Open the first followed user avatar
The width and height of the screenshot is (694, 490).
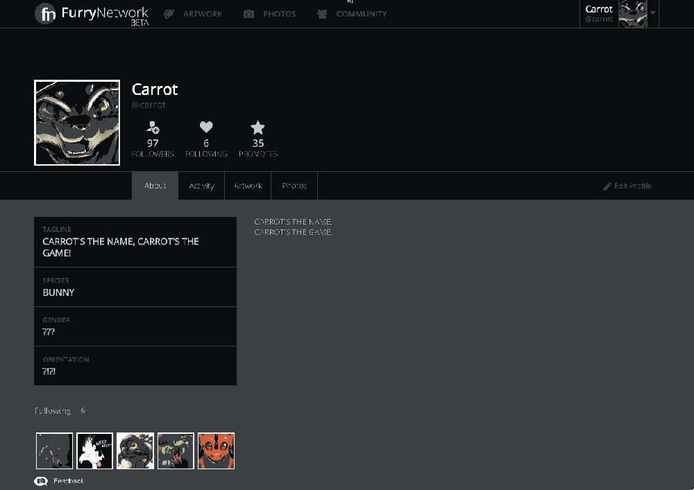click(54, 450)
